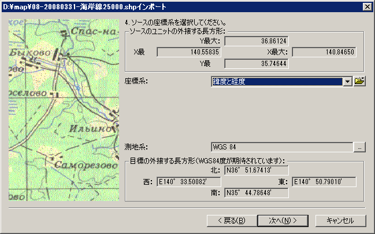Click the 次へ(N) > button
This screenshot has width=375, height=234.
coord(283,221)
